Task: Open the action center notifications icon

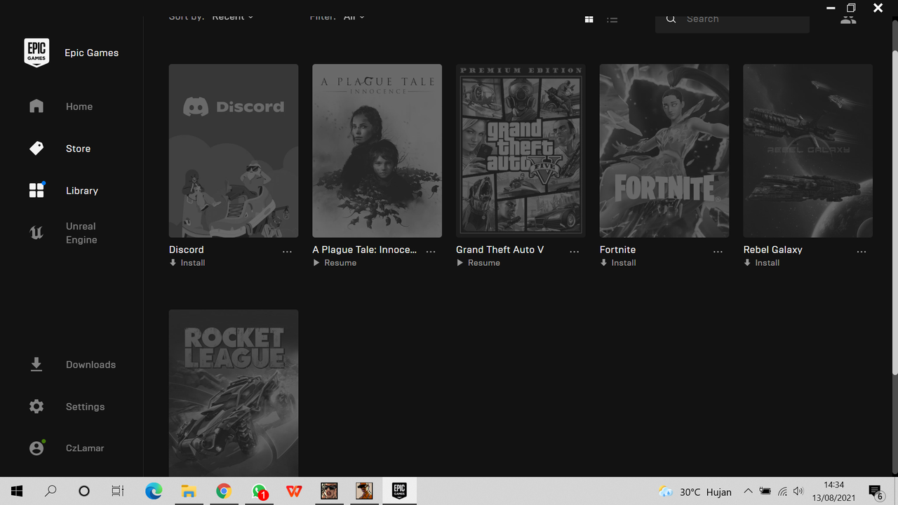Action: tap(876, 492)
